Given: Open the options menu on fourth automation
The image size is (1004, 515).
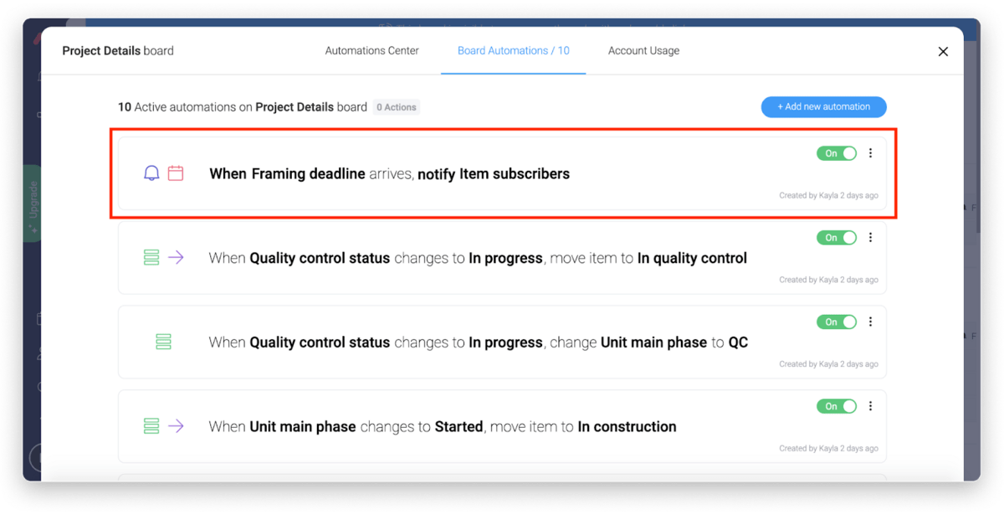Looking at the screenshot, I should coord(870,406).
